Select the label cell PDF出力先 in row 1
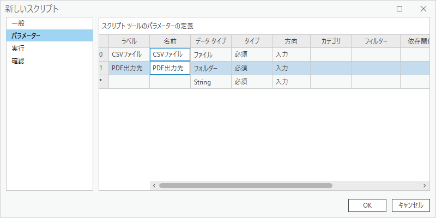 coord(129,68)
